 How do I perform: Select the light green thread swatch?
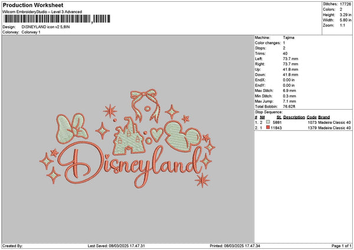pyautogui.click(x=268, y=122)
